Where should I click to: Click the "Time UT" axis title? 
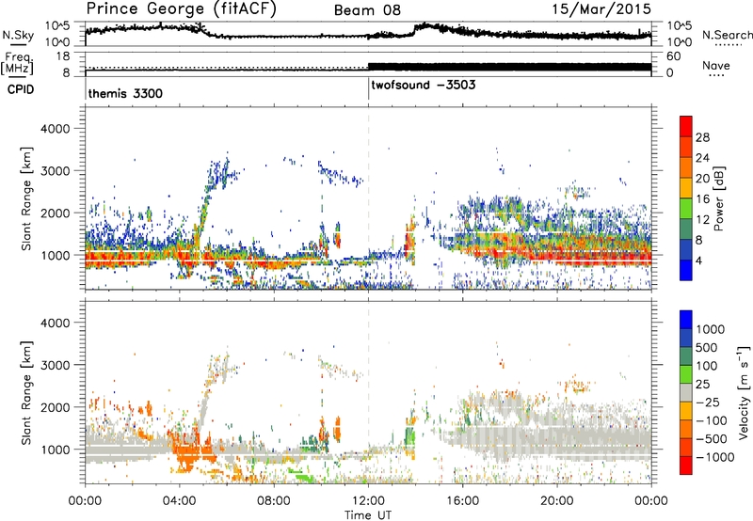pos(368,515)
